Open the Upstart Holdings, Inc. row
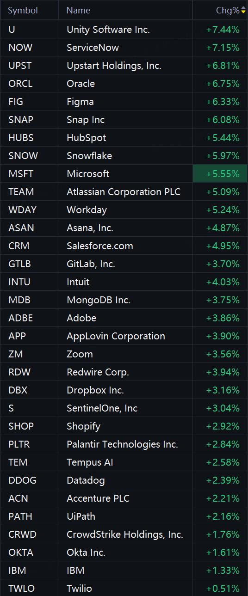Screen dimensions: 248x596 (124, 66)
